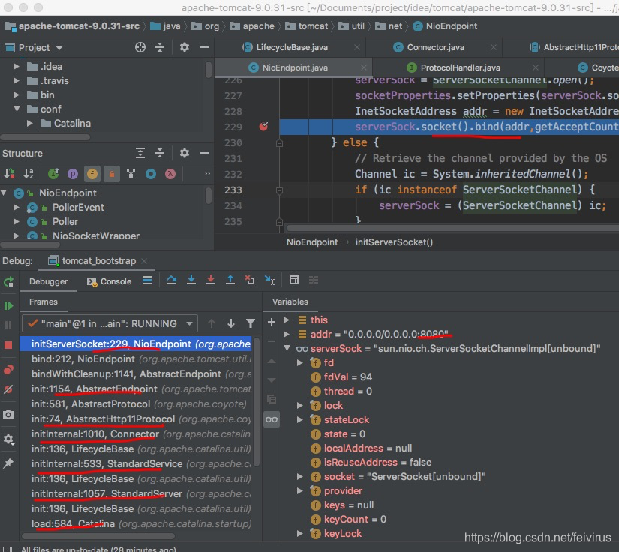Expand the socket field
This screenshot has width=619, height=552.
[300, 477]
